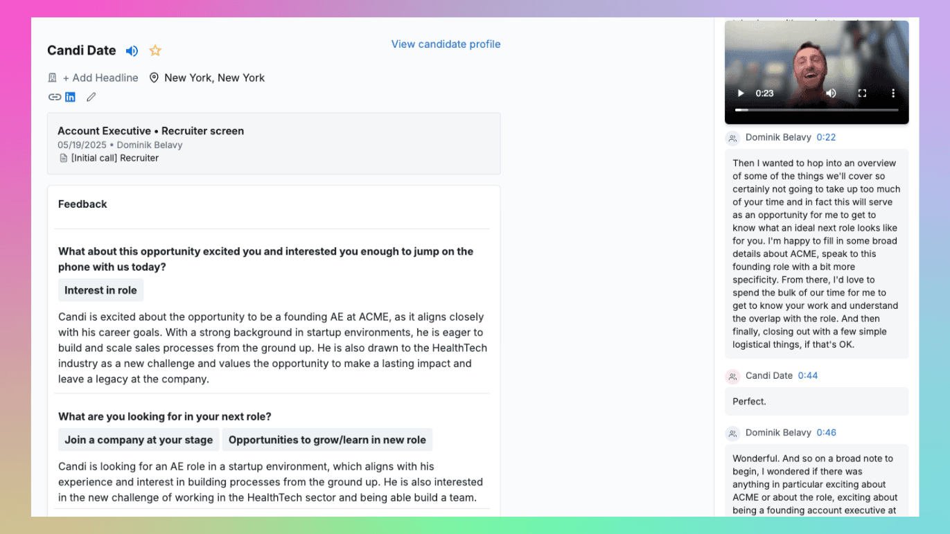The width and height of the screenshot is (950, 534).
Task: Click the pencil edit icon
Action: (x=91, y=97)
